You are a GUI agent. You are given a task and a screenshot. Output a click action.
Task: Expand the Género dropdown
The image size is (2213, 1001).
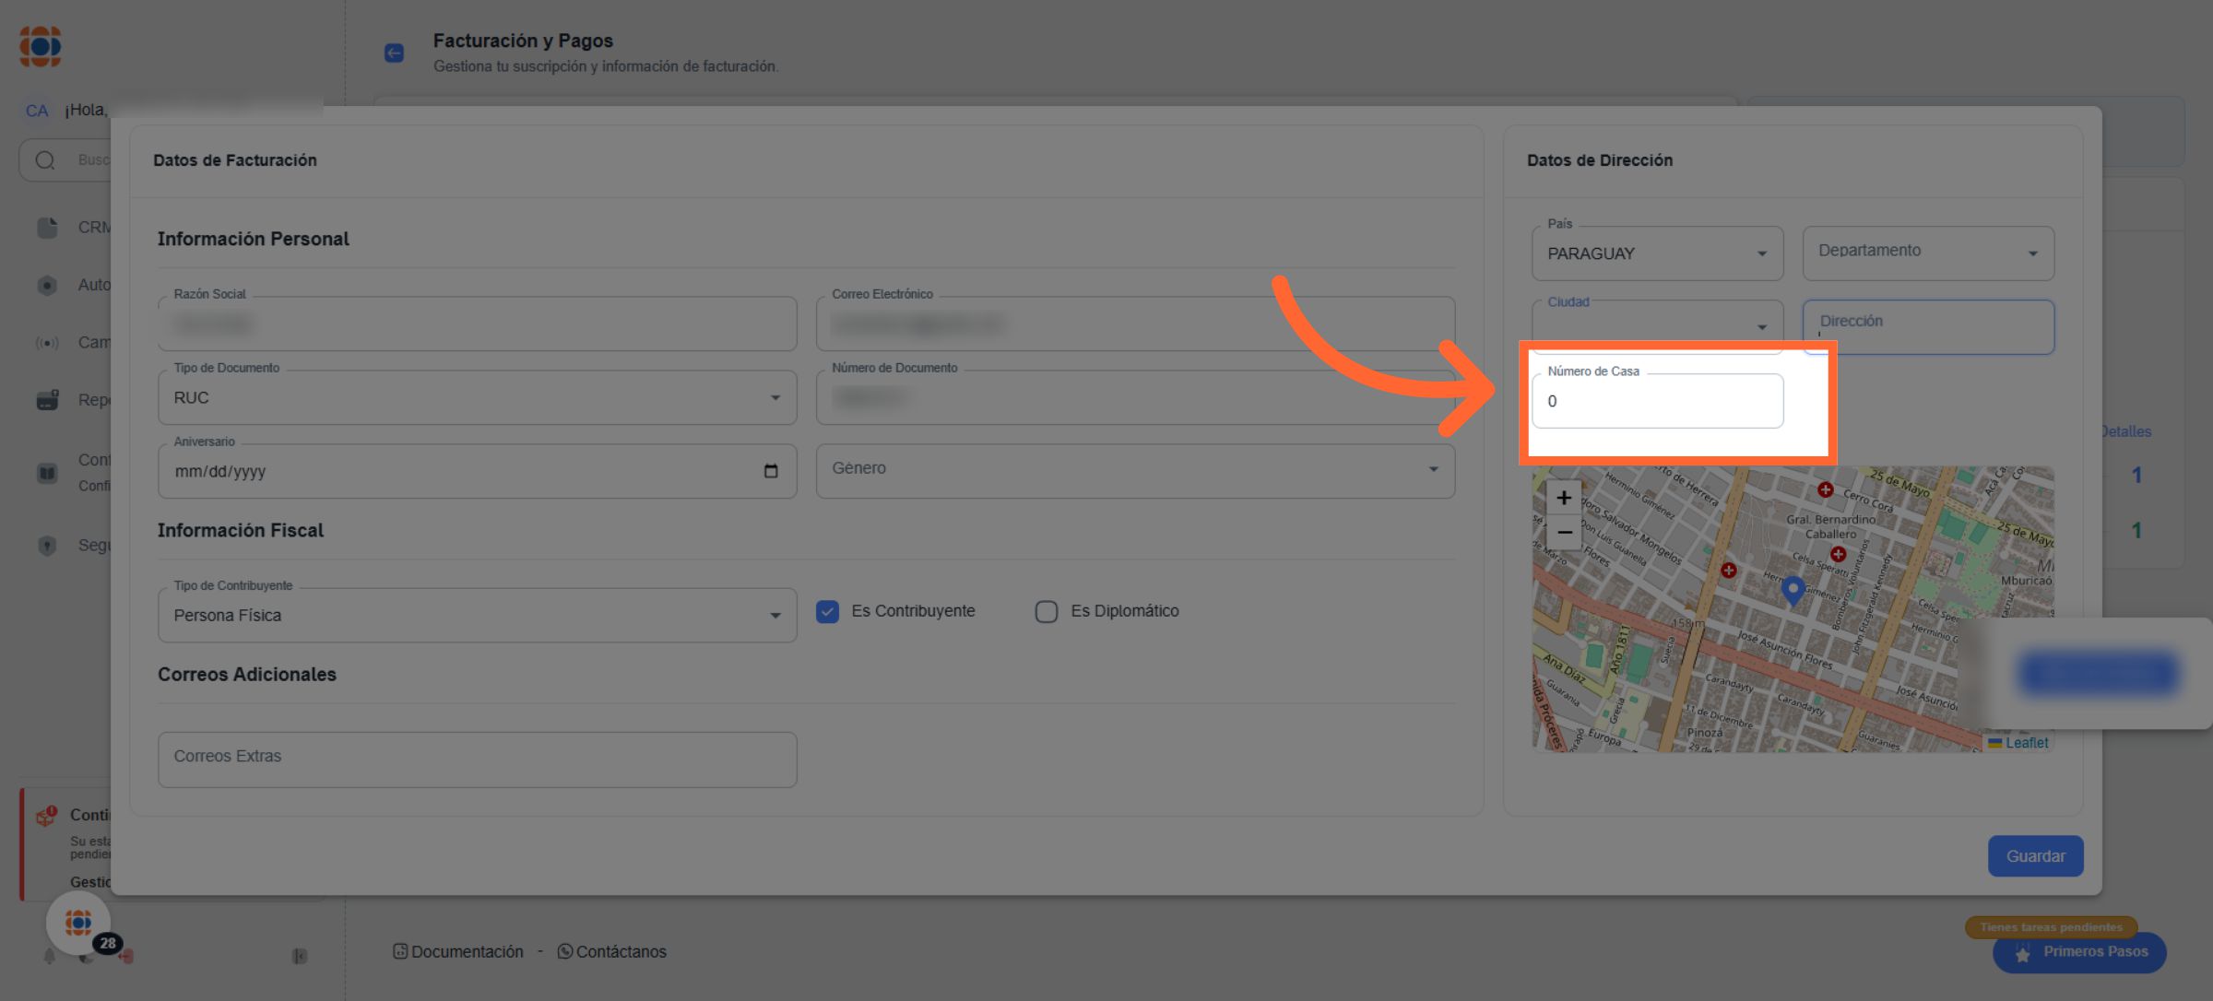tap(1134, 469)
